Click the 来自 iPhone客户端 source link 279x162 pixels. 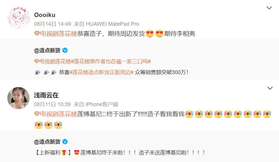click(96, 104)
